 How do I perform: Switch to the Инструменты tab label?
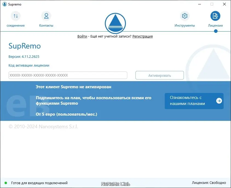(x=184, y=25)
